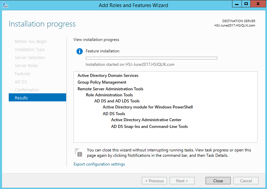
Task: Maximize the wizard window
Action: (x=246, y=4)
